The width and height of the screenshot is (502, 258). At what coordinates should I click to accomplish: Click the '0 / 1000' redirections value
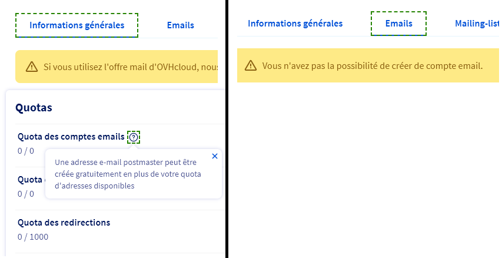point(33,237)
